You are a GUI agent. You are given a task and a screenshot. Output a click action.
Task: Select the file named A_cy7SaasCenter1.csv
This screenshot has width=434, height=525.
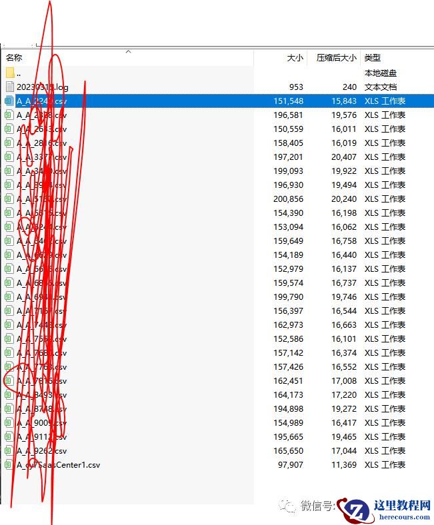click(58, 465)
